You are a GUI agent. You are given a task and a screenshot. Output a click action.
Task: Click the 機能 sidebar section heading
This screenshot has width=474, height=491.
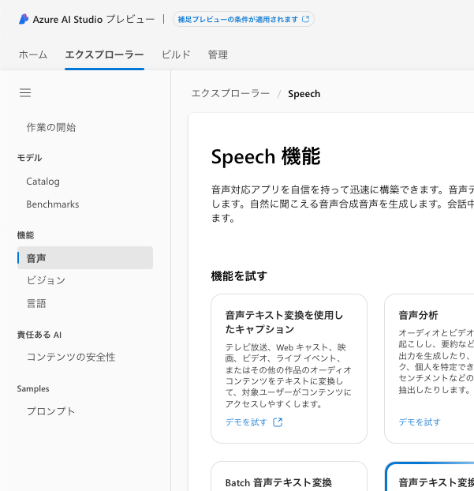pos(25,235)
